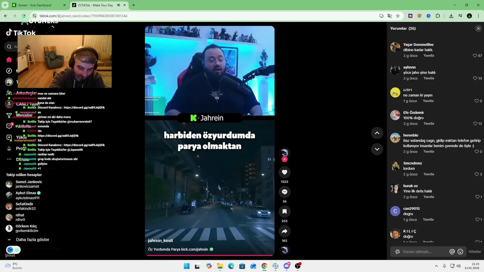Go back with Chrome's back arrow
The width and height of the screenshot is (484, 272).
pos(5,16)
